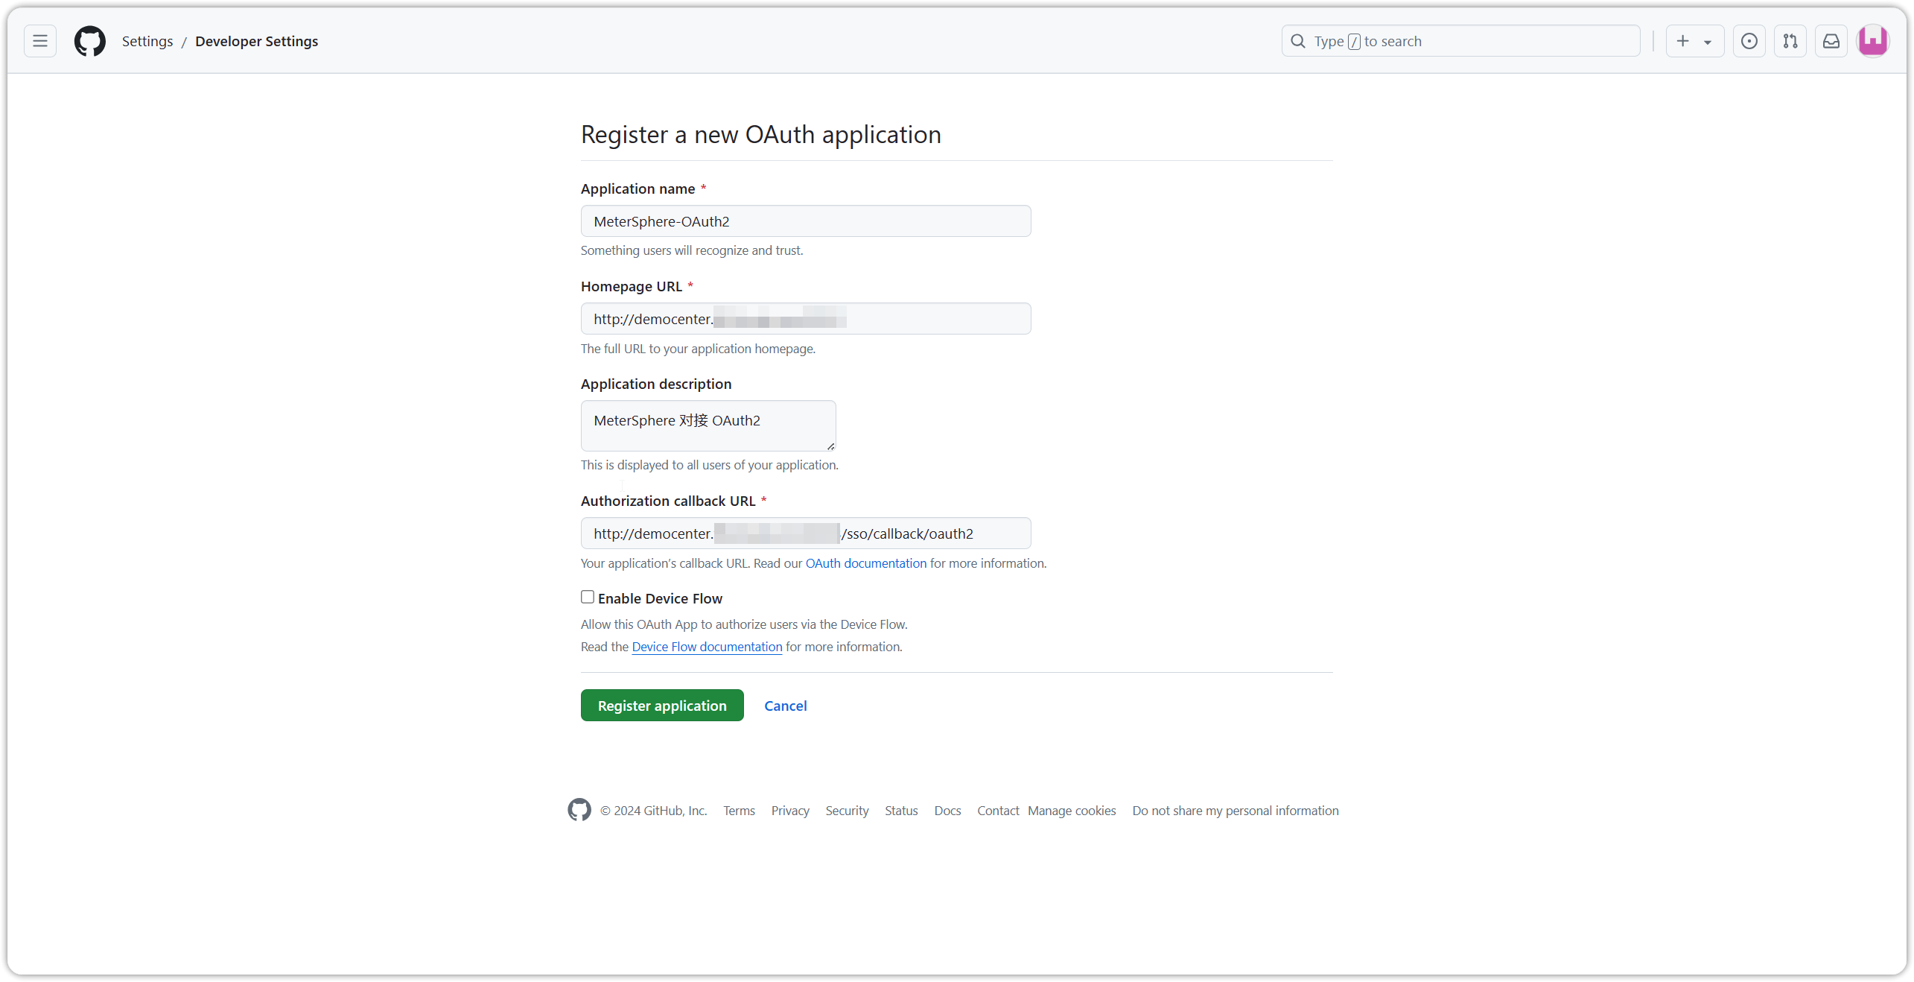The width and height of the screenshot is (1914, 982).
Task: Expand the create-new dropdown arrow
Action: pos(1708,42)
